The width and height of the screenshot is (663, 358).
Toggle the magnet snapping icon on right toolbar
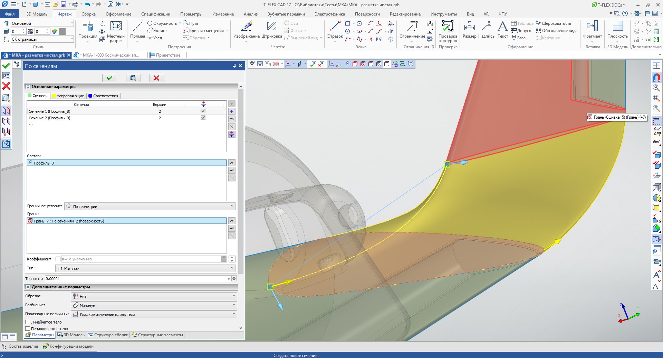coord(656,77)
